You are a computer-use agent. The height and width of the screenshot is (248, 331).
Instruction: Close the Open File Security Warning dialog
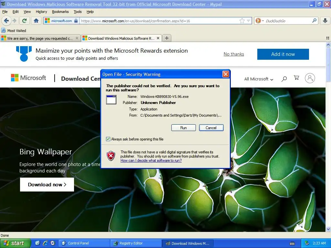(226, 74)
